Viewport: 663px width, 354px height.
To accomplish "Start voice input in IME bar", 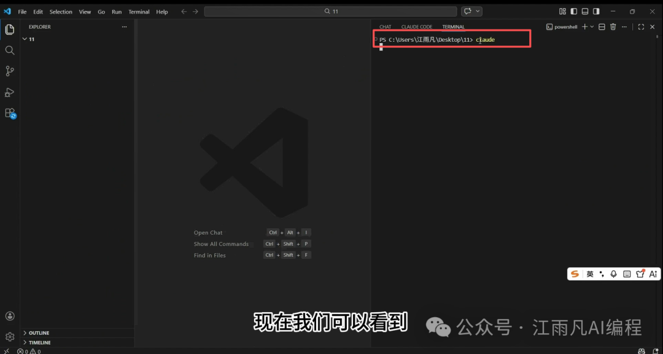I will 614,274.
